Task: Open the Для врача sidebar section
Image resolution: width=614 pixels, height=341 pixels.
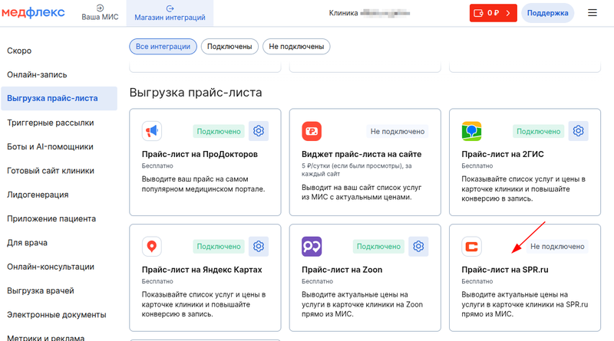Action: (x=27, y=243)
